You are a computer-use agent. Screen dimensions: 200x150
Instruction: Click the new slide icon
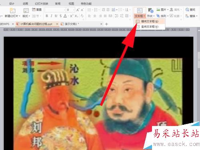(12, 10)
